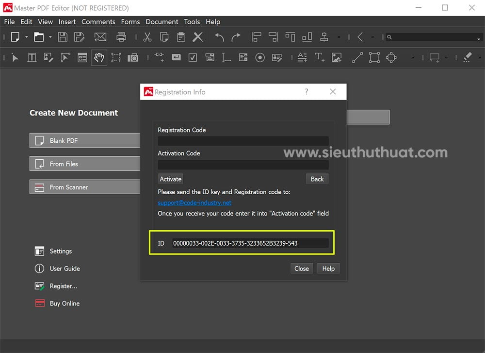Click the From Files button
Image resolution: width=485 pixels, height=353 pixels.
[x=85, y=164]
